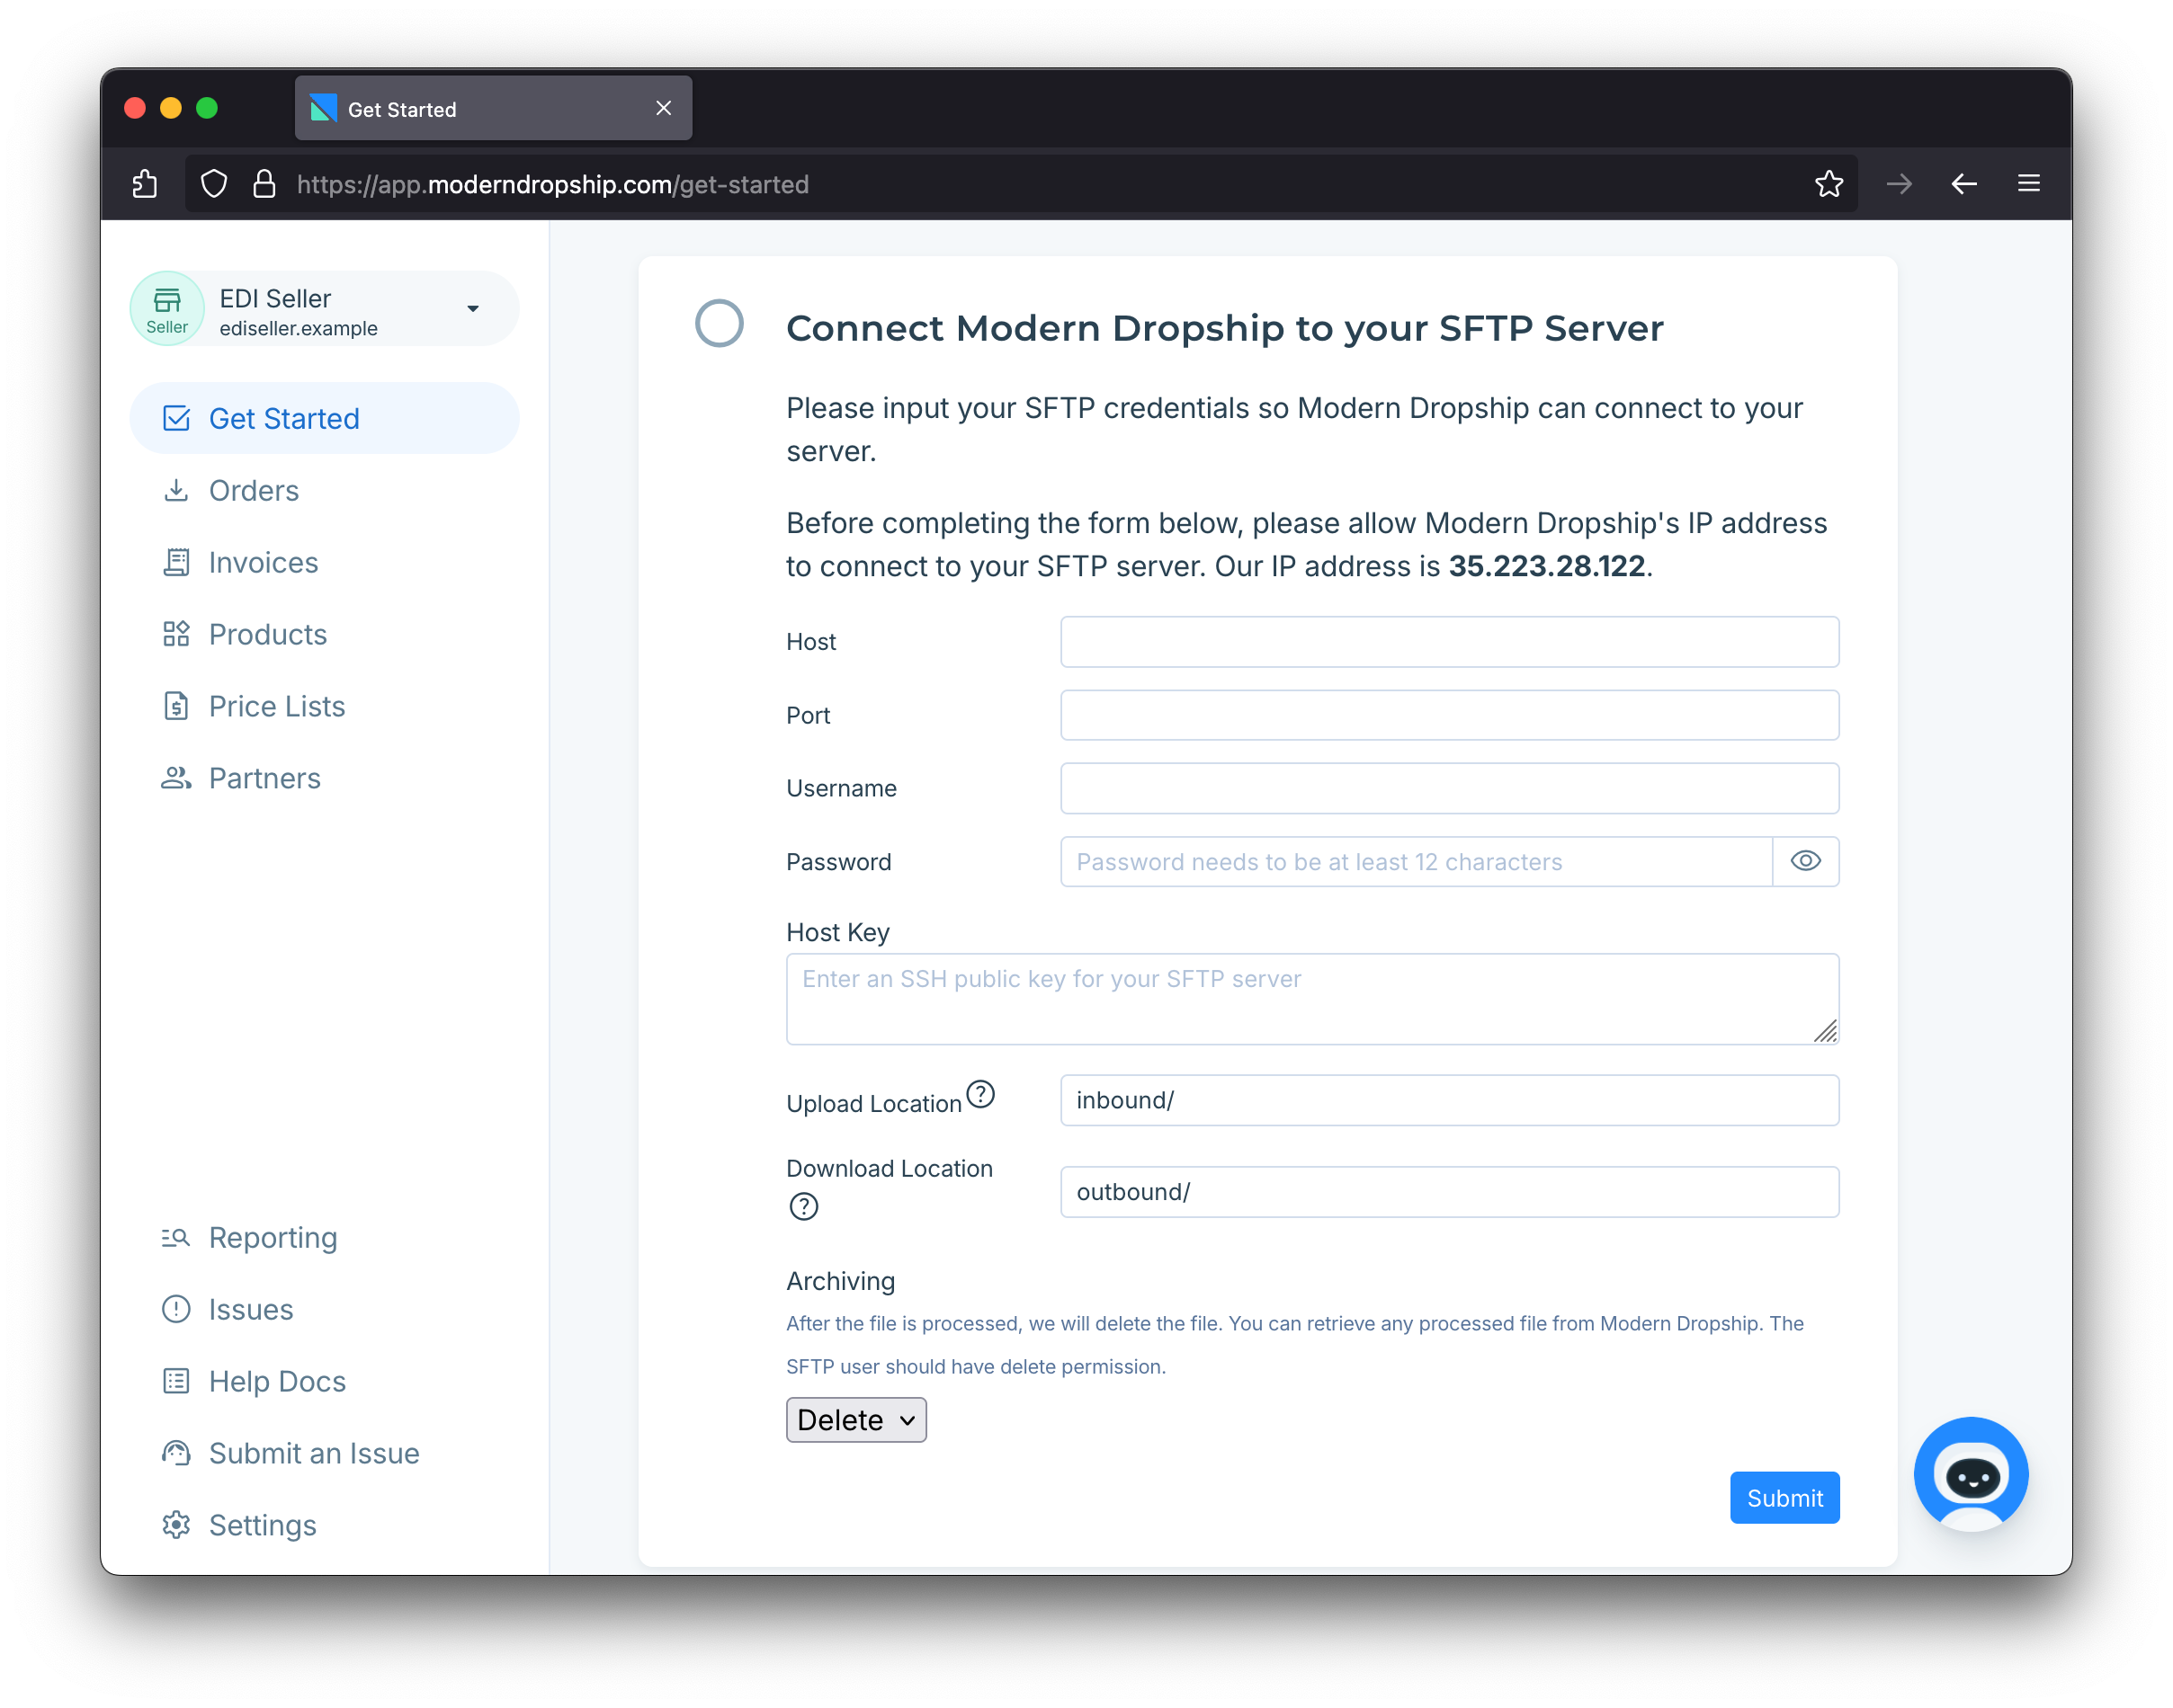Focus the Username input field

point(1450,789)
